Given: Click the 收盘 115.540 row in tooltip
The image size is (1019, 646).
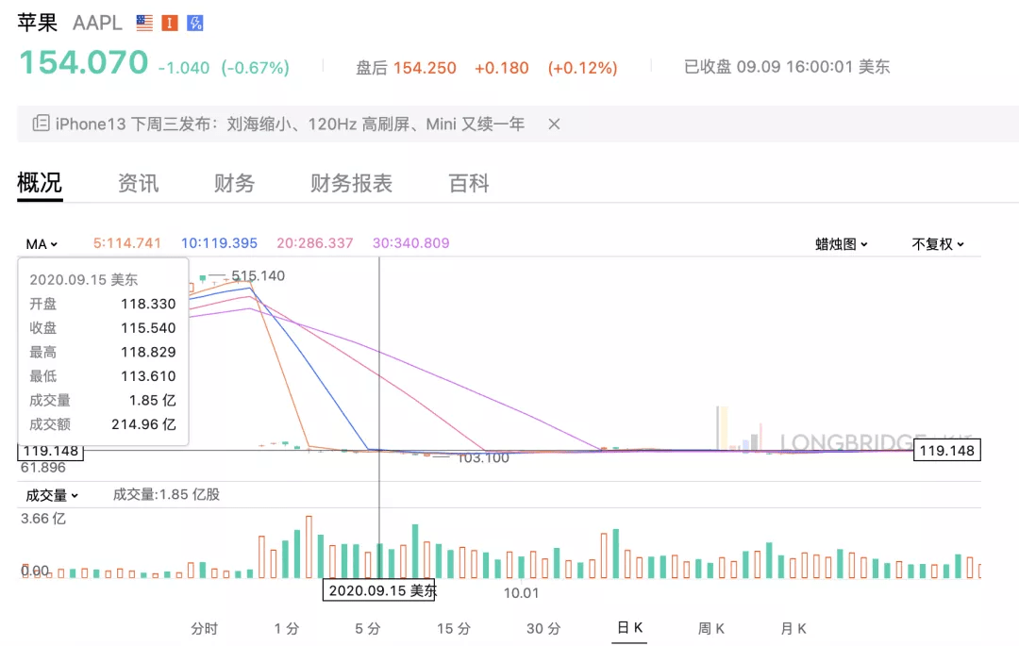Looking at the screenshot, I should point(103,328).
